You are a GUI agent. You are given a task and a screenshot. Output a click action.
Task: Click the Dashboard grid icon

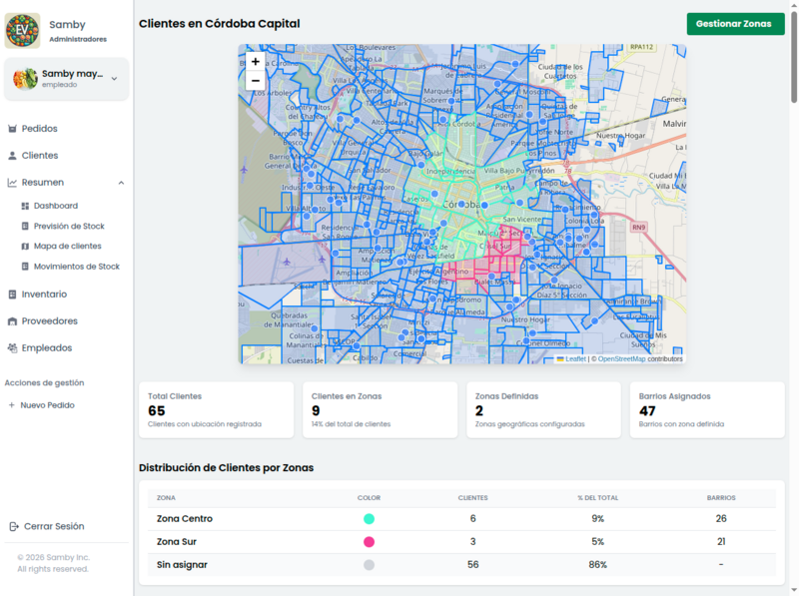(x=27, y=205)
